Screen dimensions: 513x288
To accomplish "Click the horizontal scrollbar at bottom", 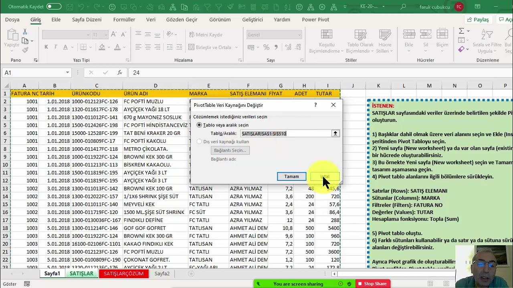I will click(396, 274).
